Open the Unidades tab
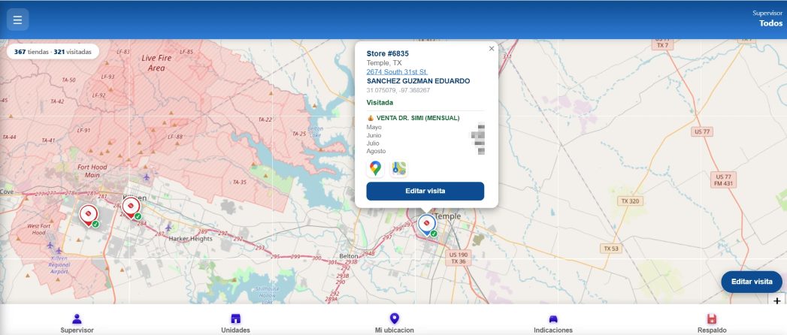The image size is (787, 335). (235, 323)
